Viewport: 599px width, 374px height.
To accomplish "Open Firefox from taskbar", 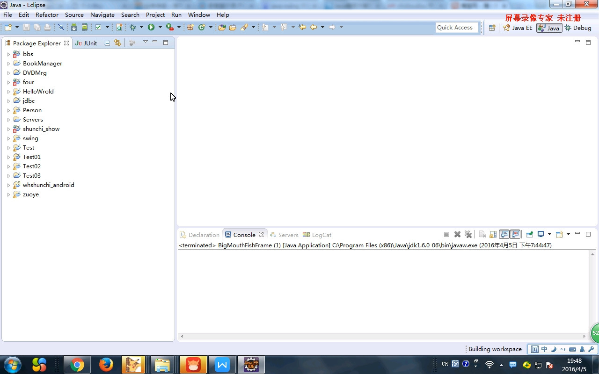I will [106, 364].
